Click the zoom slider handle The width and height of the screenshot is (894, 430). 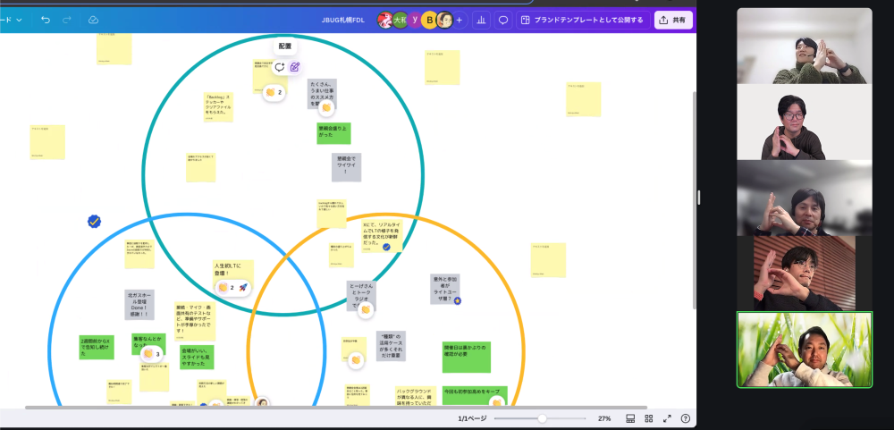pyautogui.click(x=543, y=418)
